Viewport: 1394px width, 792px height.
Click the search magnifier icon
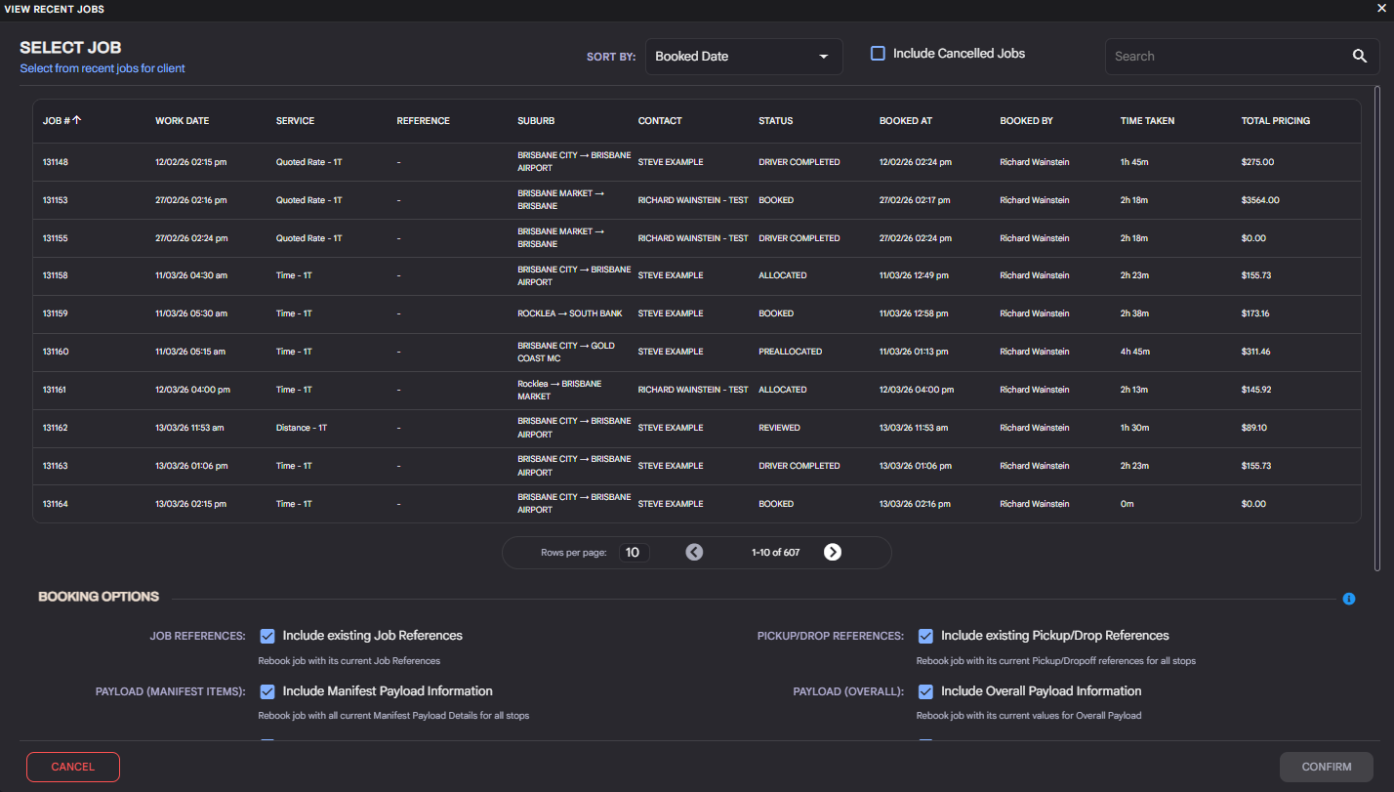(x=1360, y=56)
